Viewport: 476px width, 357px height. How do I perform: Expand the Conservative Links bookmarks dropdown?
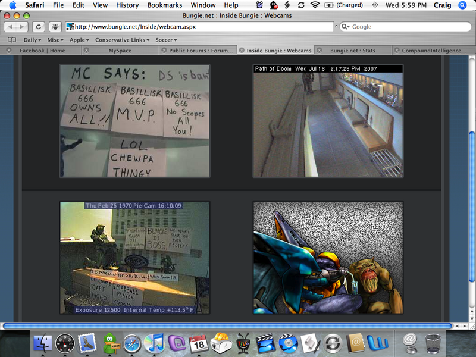point(122,40)
